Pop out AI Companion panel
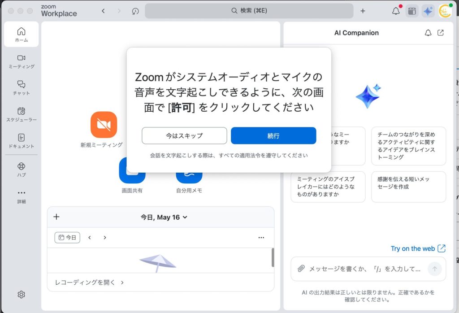459x313 pixels. 441,33
